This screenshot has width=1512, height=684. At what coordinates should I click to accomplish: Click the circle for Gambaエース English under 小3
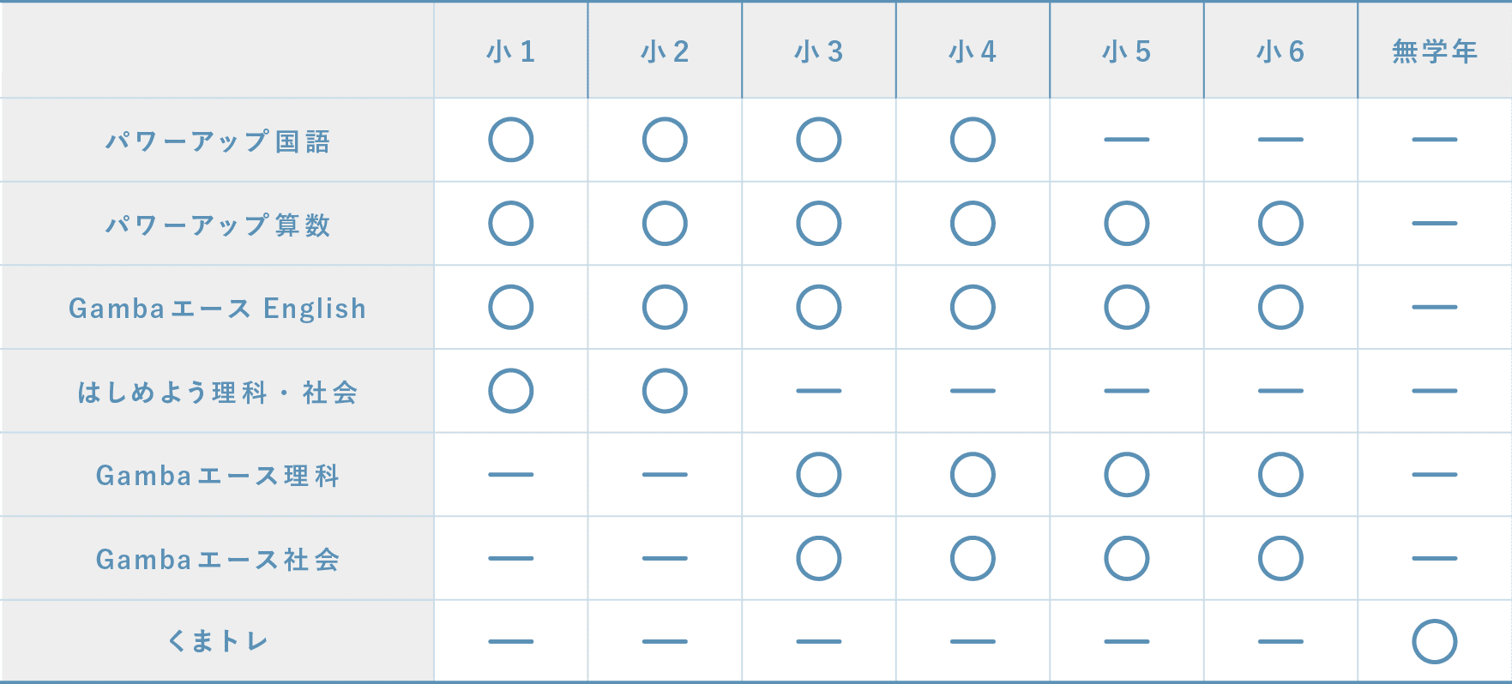coord(819,308)
